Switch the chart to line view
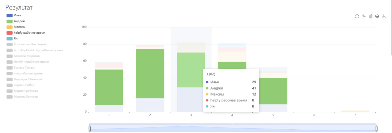 click(364, 16)
